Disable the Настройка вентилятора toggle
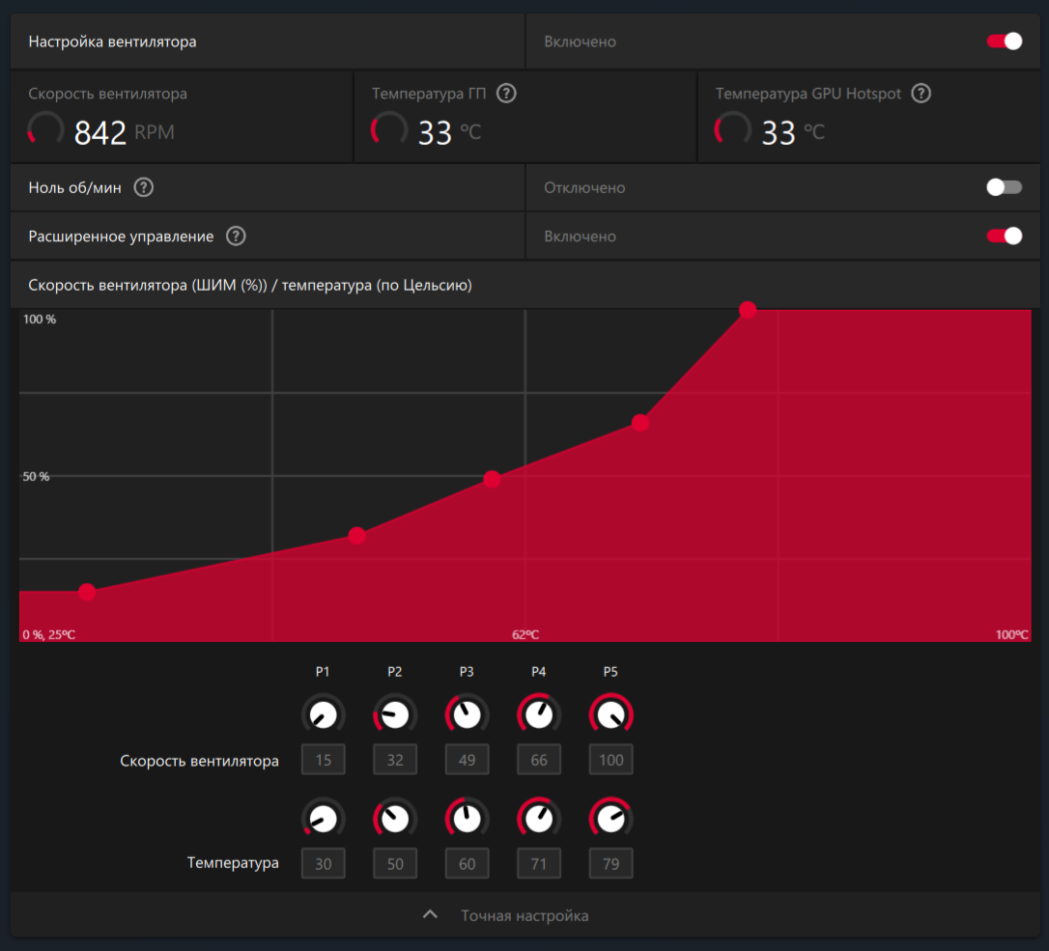This screenshot has height=951, width=1049. pyautogui.click(x=1004, y=42)
